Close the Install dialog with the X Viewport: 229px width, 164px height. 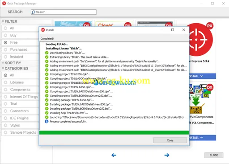183,30
